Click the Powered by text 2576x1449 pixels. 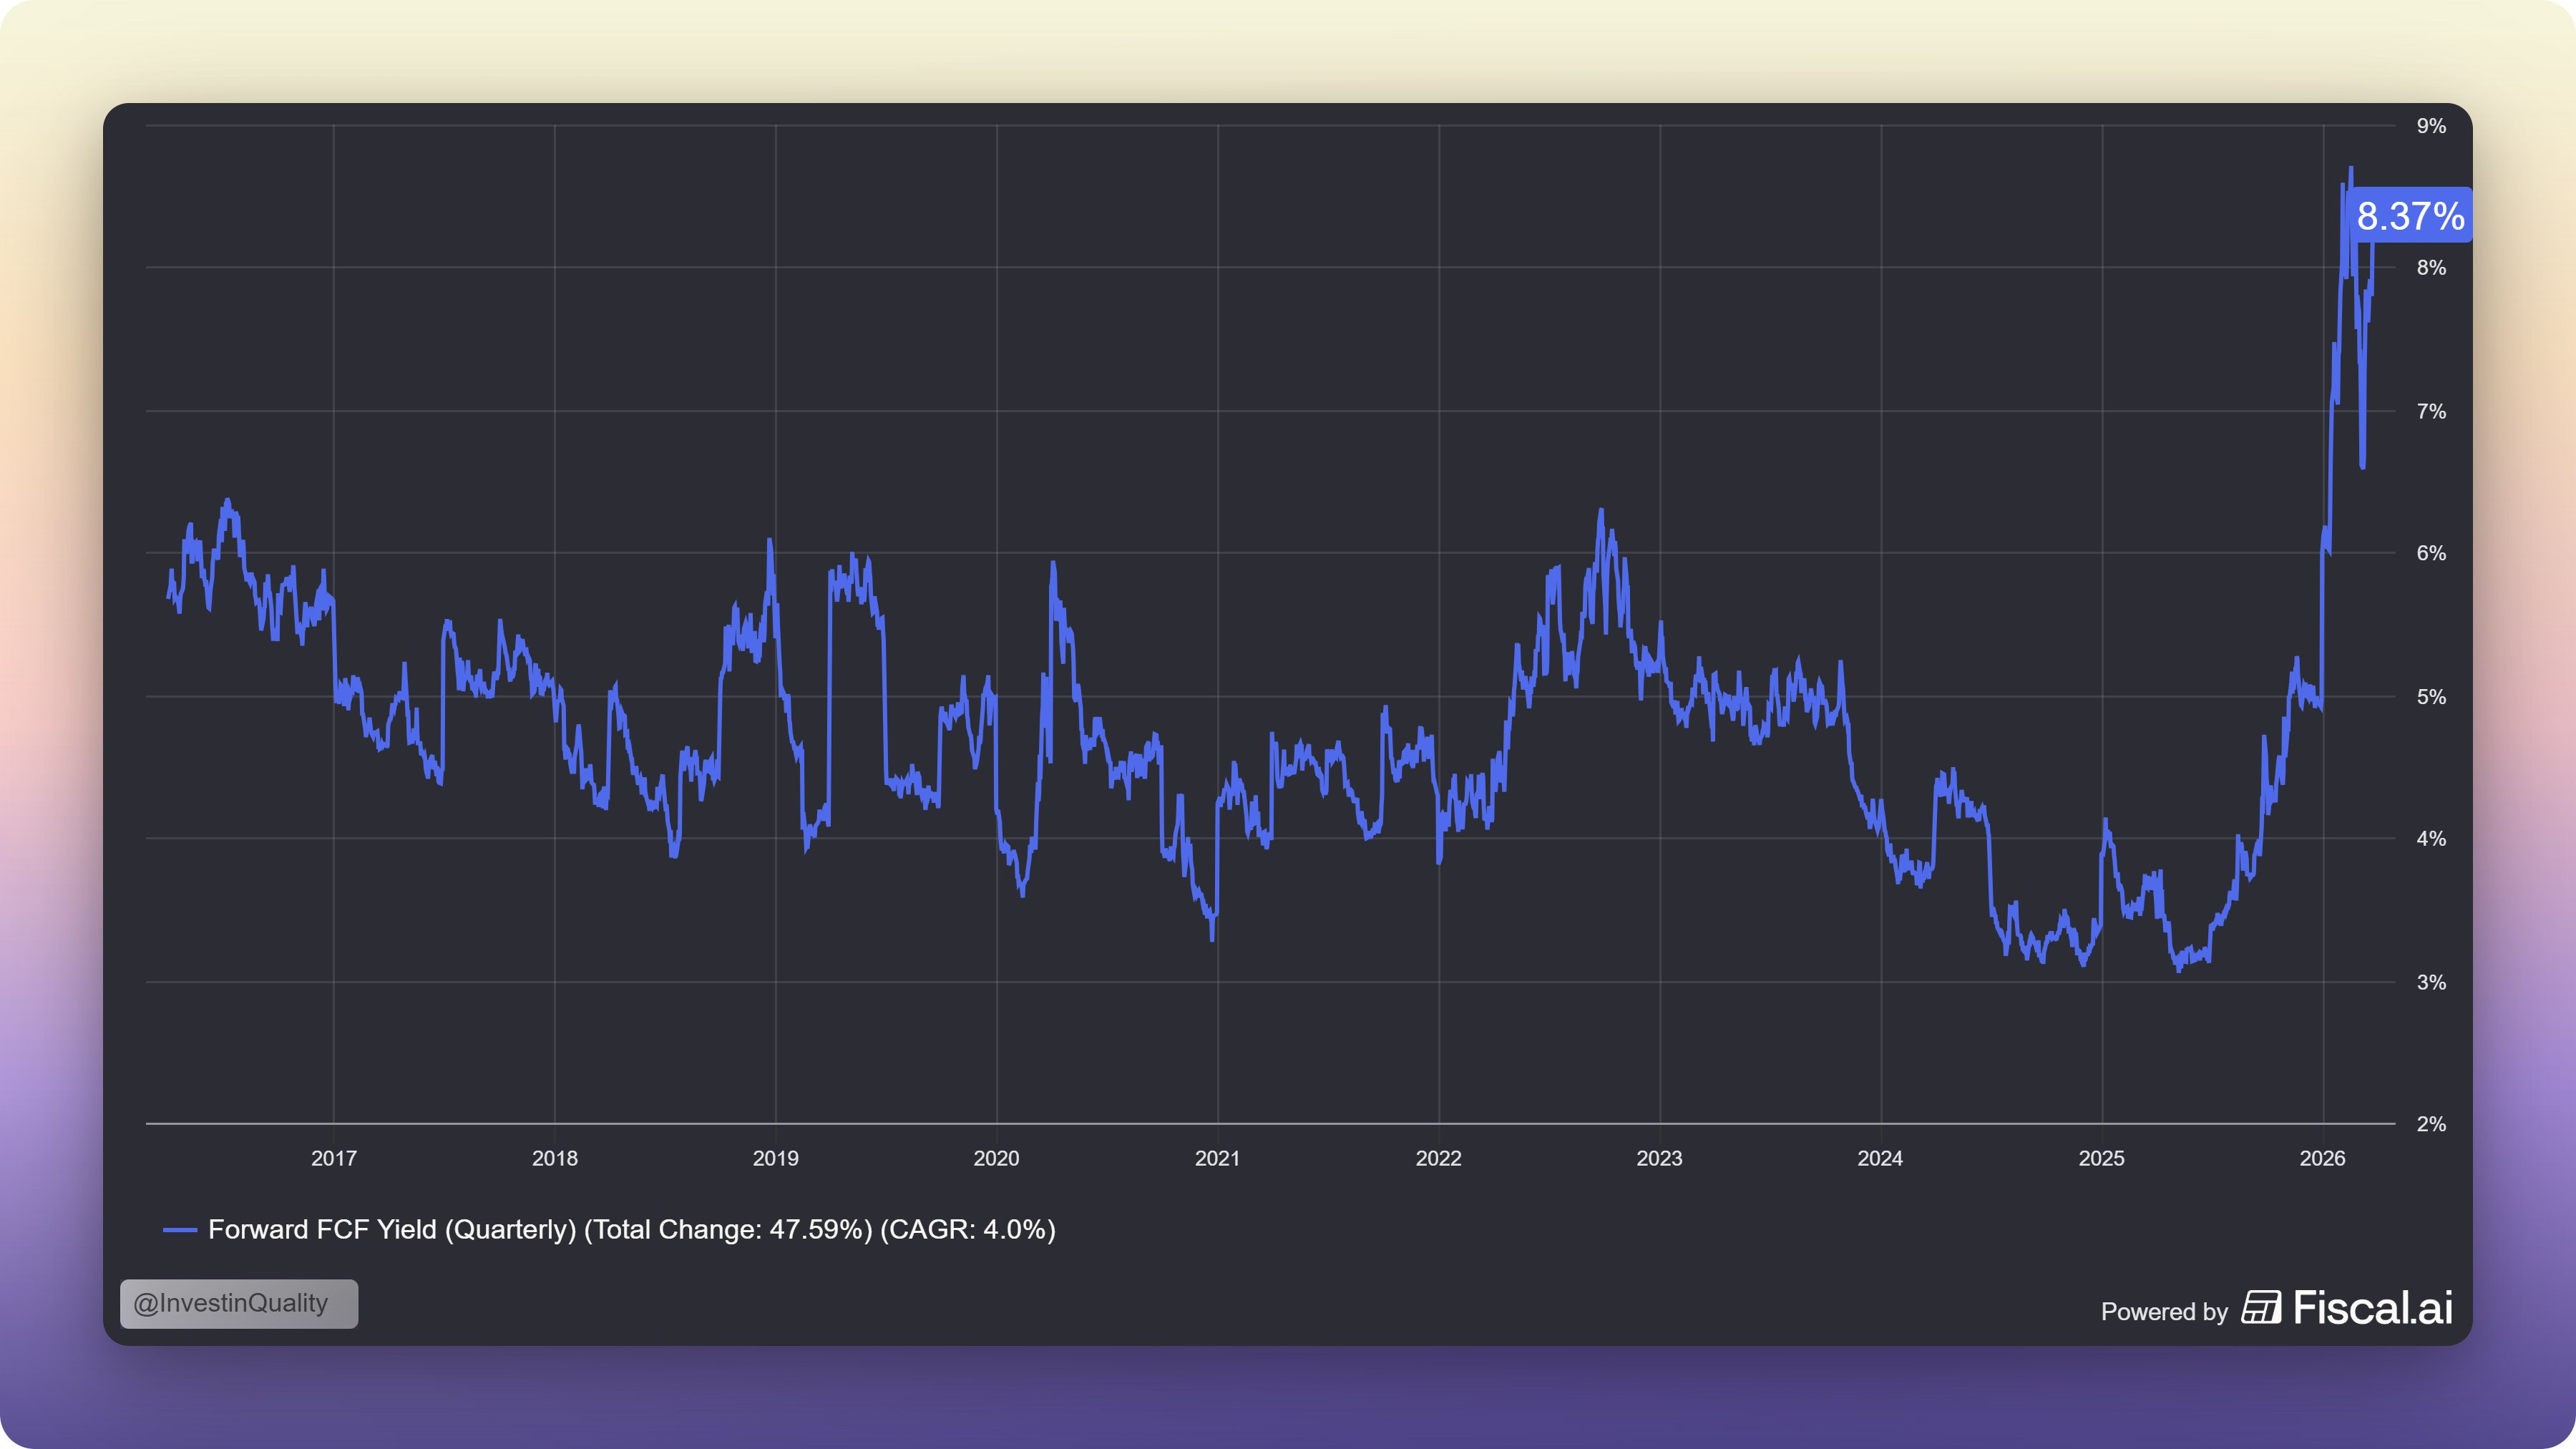(x=2164, y=1312)
